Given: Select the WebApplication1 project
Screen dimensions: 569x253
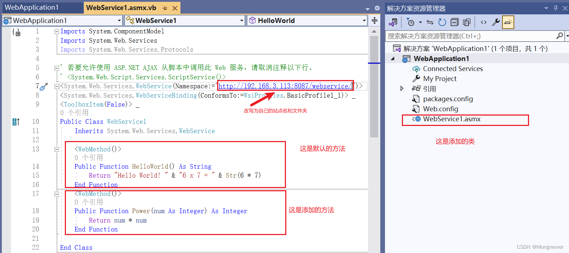Looking at the screenshot, I should [441, 58].
